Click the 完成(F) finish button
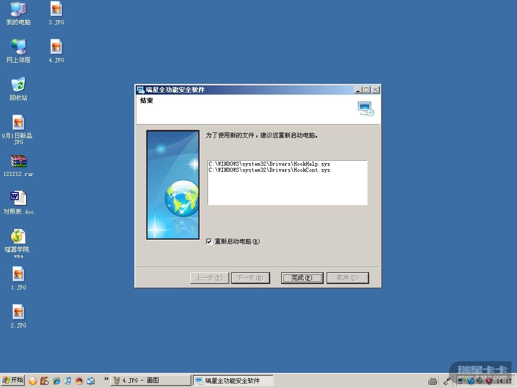Image resolution: width=517 pixels, height=388 pixels. click(x=302, y=278)
